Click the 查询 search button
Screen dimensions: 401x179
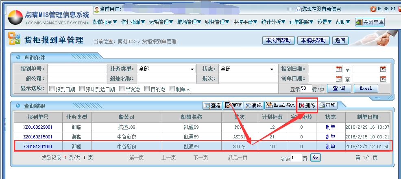click(339, 88)
